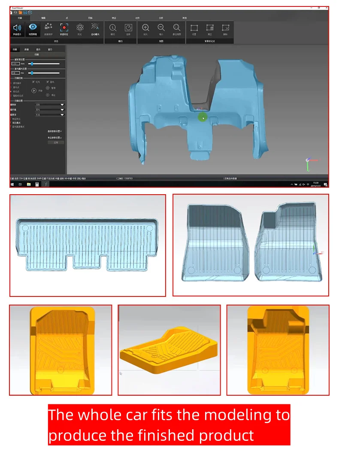
Task: Click the apply button in side panel
Action: click(56, 143)
